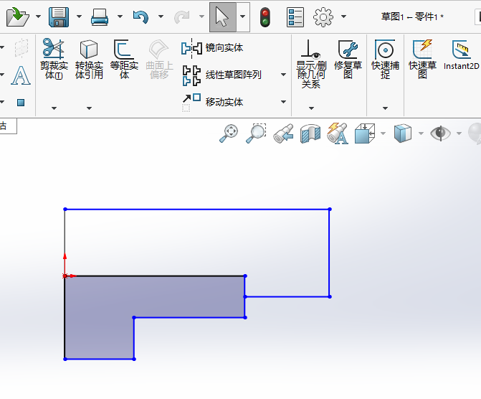
Task: Toggle the 快速草图 rapid sketch tool
Action: coord(422,59)
